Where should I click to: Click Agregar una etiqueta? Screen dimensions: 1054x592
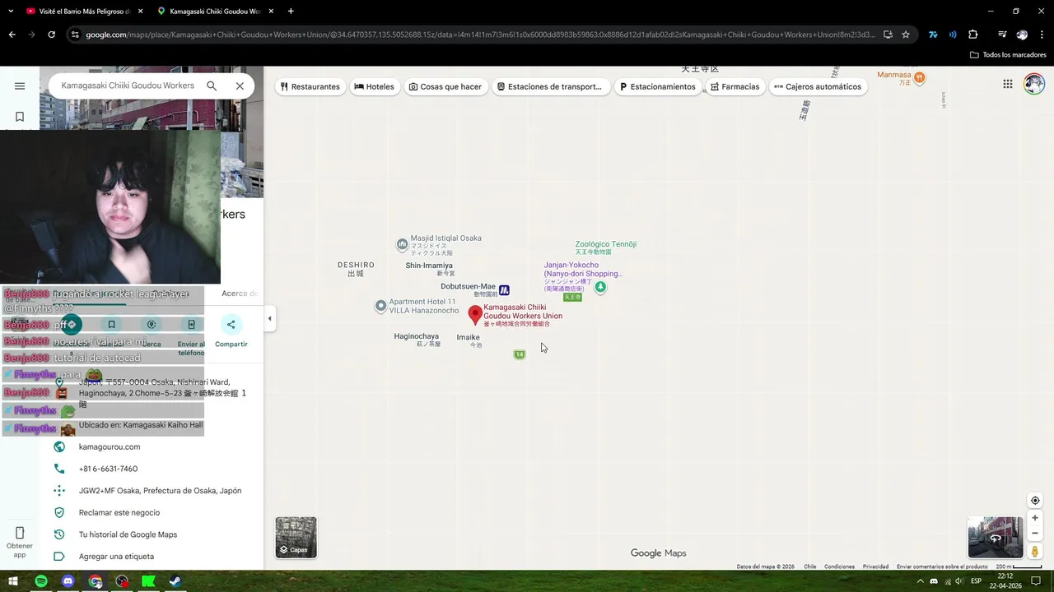(116, 557)
